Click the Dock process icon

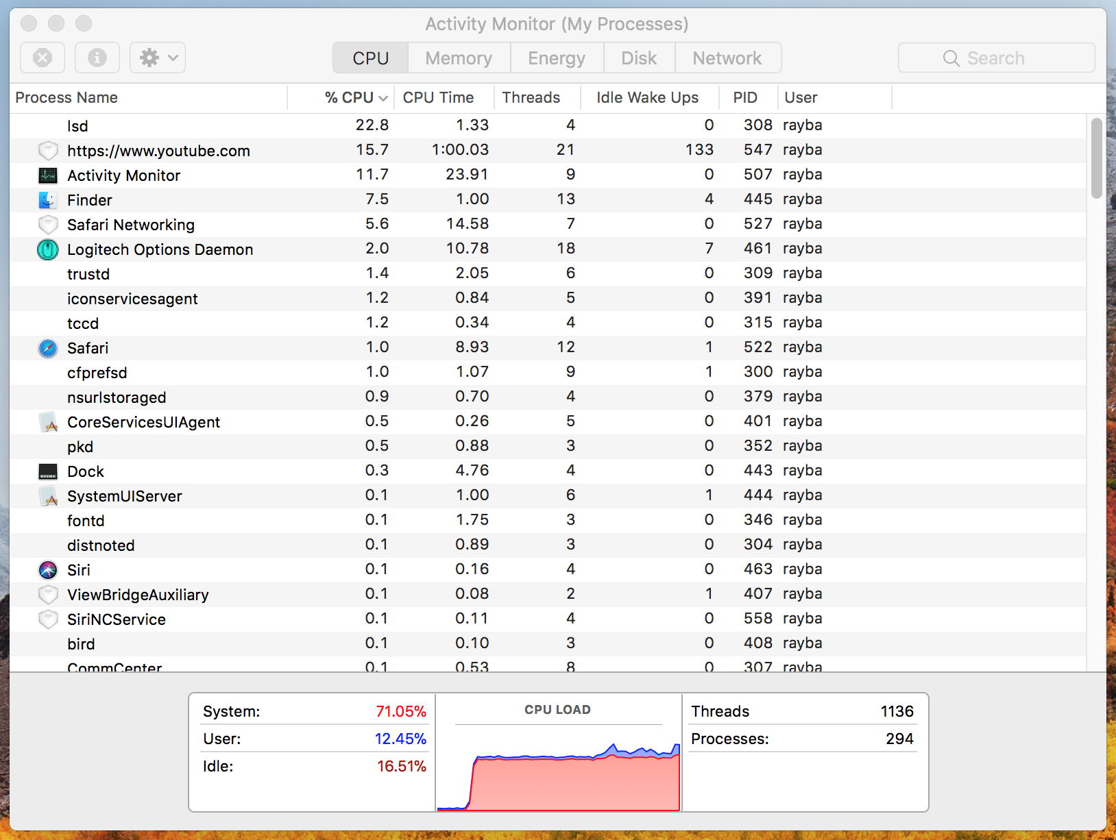tap(48, 471)
